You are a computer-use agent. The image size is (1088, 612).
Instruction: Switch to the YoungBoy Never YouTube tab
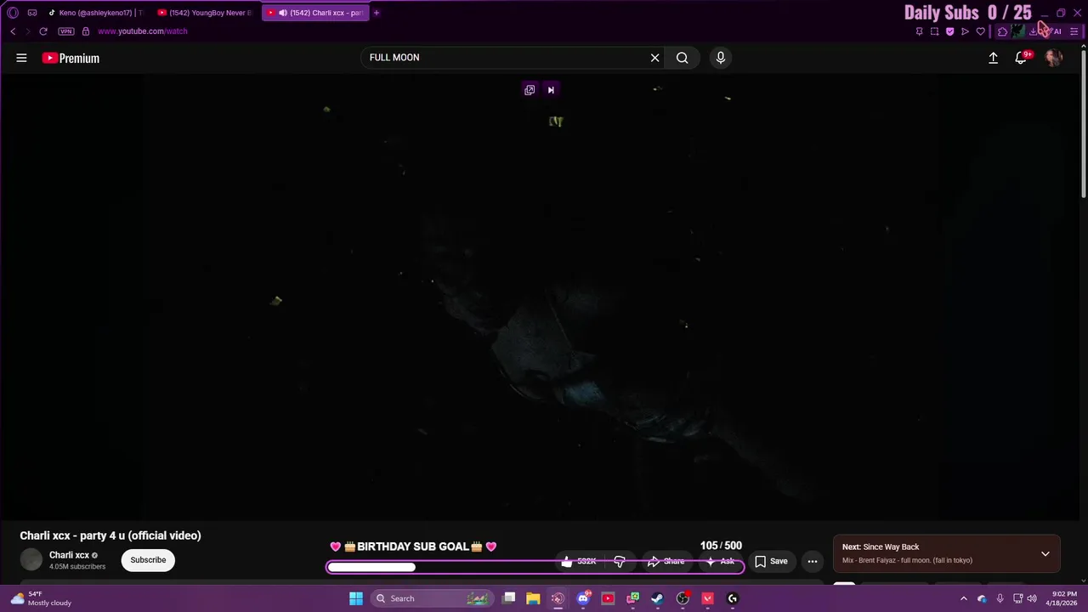pyautogui.click(x=206, y=13)
